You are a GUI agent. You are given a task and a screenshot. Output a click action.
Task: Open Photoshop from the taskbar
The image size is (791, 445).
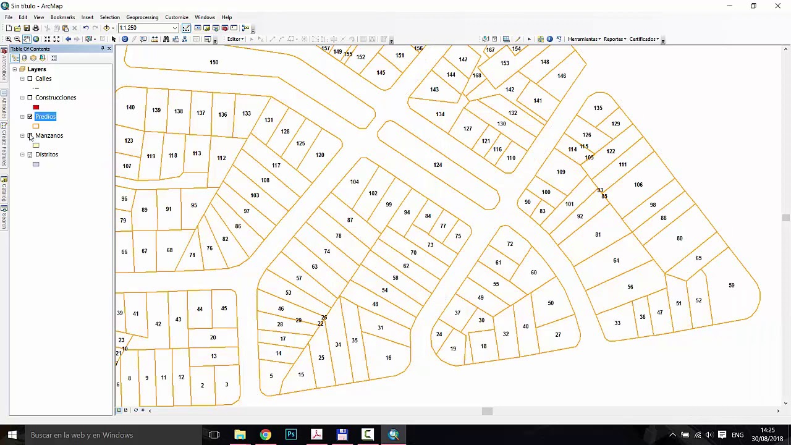(x=290, y=435)
